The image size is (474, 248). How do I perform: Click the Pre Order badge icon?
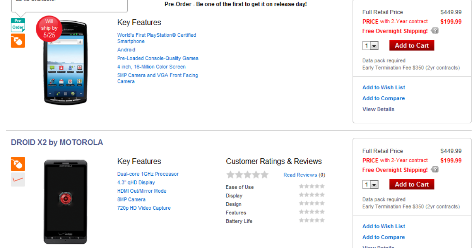[x=18, y=25]
